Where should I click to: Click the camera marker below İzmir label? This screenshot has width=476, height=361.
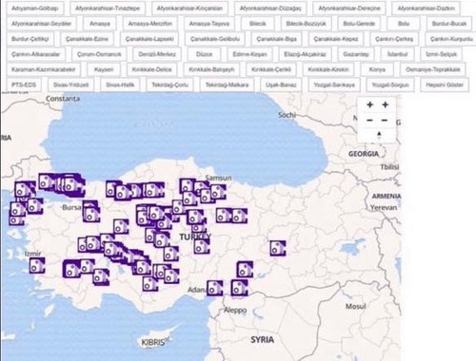[x=37, y=265]
